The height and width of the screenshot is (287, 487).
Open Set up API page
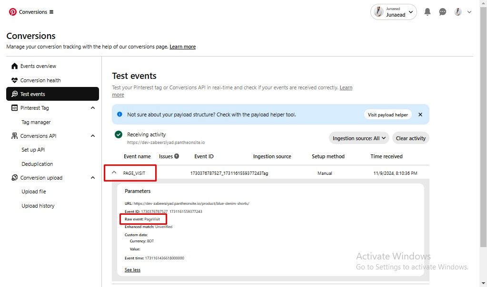pyautogui.click(x=33, y=150)
